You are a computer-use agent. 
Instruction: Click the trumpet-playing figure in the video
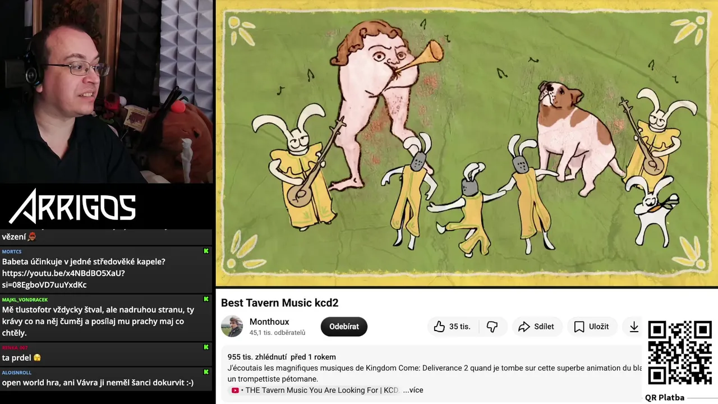(381, 104)
